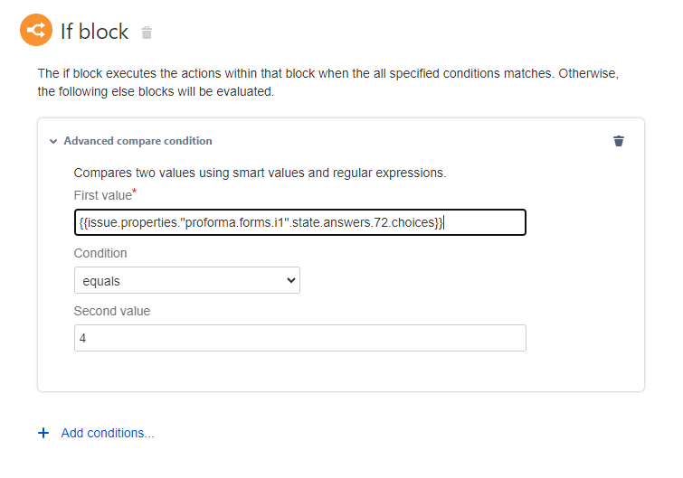Click the Second value field containing 4
683x478 pixels.
[299, 338]
